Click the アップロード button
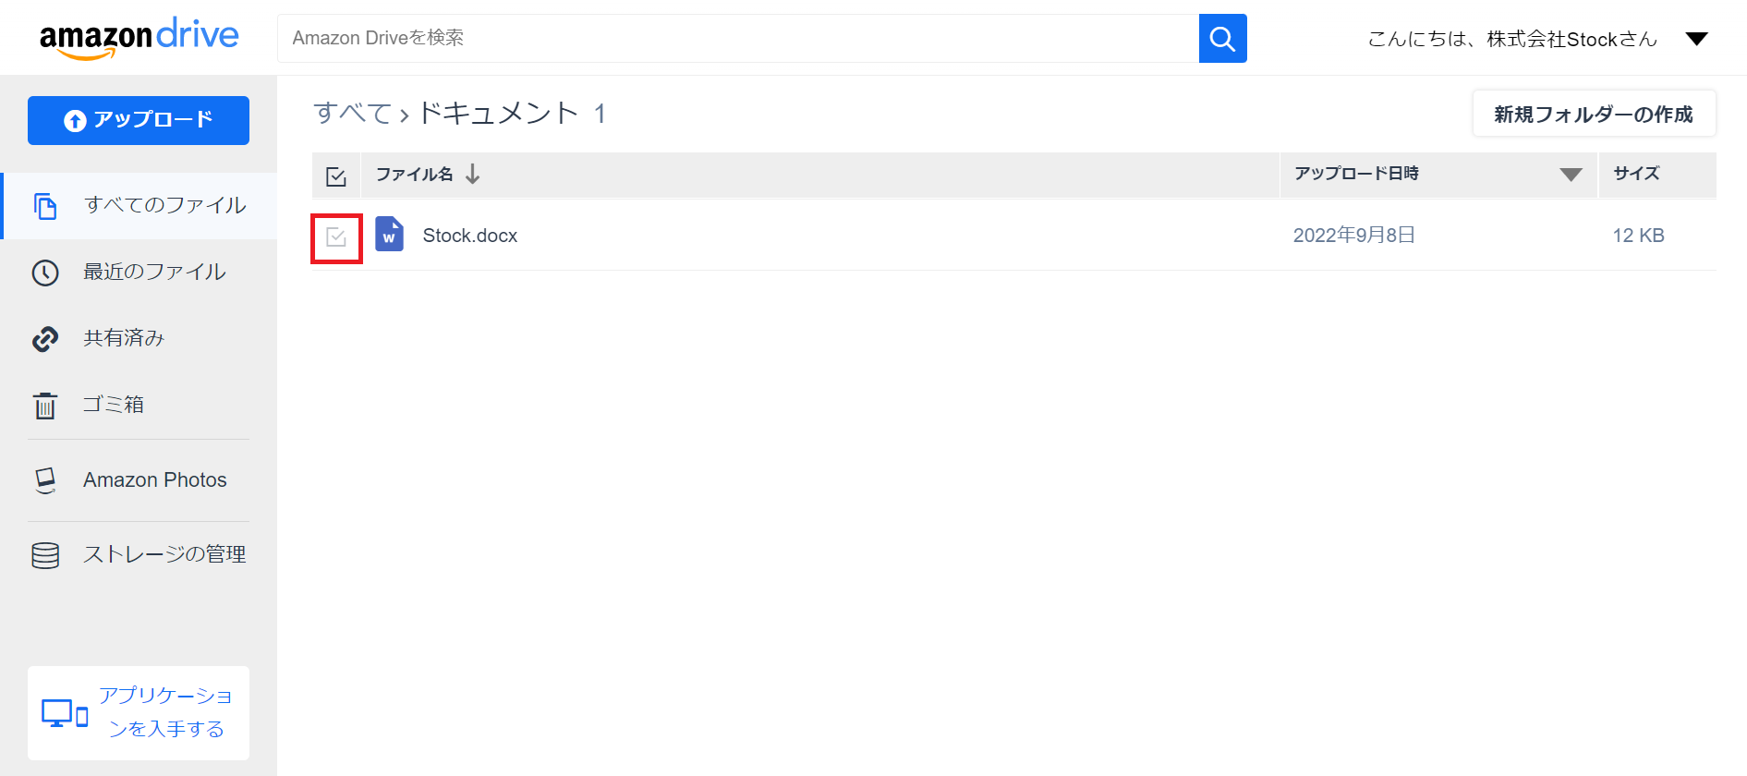Screen dimensions: 1747x776 click(138, 120)
